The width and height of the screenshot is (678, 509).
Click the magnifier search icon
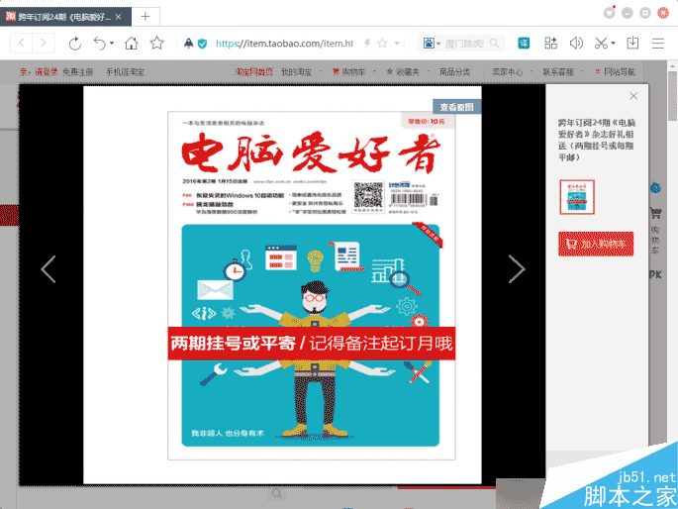494,44
